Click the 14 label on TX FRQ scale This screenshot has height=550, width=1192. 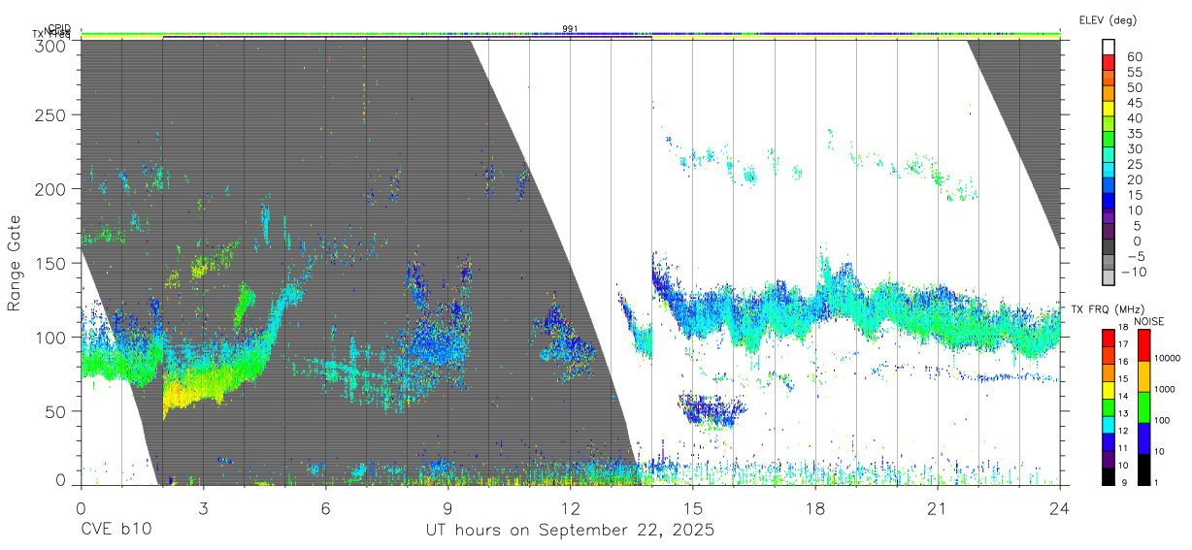[1122, 397]
